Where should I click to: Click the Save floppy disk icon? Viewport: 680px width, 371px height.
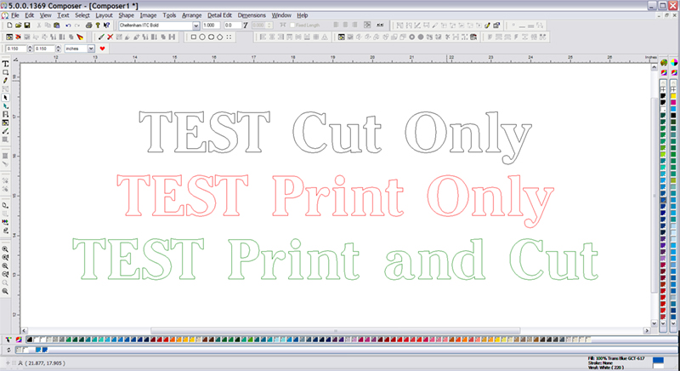[27, 26]
